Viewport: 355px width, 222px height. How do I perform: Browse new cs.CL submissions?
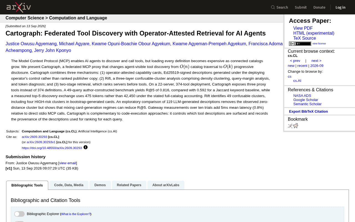tap(291, 66)
